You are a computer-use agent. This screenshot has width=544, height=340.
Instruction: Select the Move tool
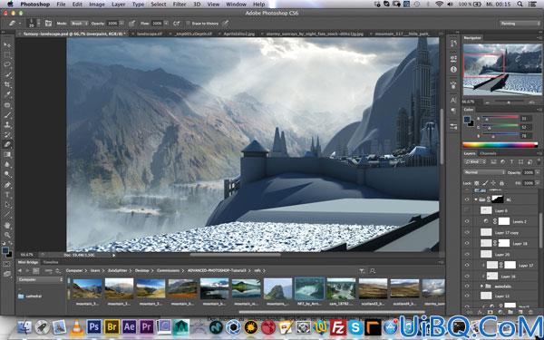click(x=7, y=44)
